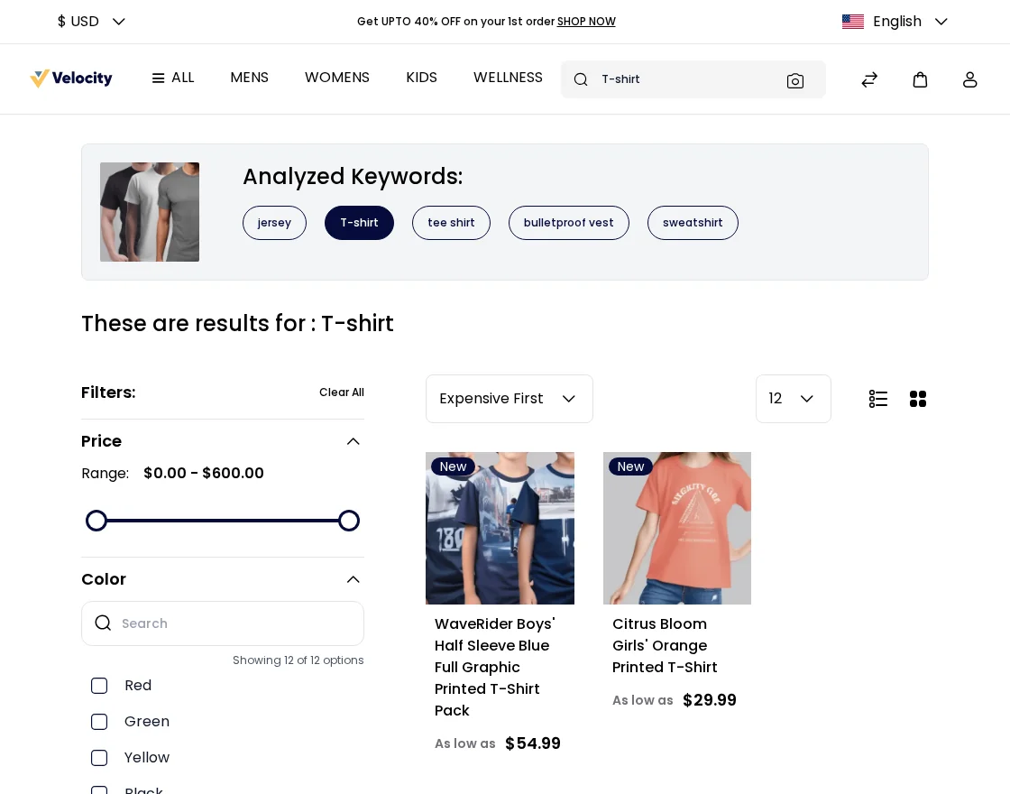Viewport: 1010px width, 794px height.
Task: Open the Citrus Bloom Girls' T-shirt image
Action: [677, 529]
